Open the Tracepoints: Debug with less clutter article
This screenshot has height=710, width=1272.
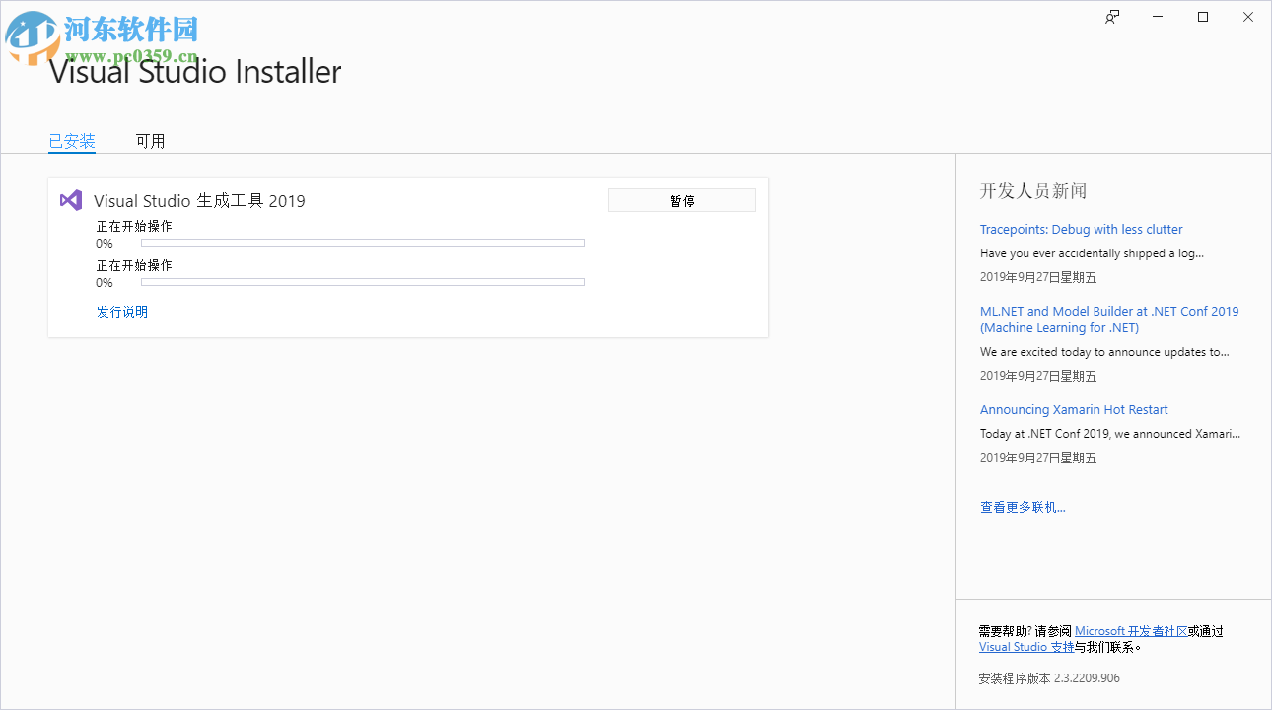[x=1081, y=229]
